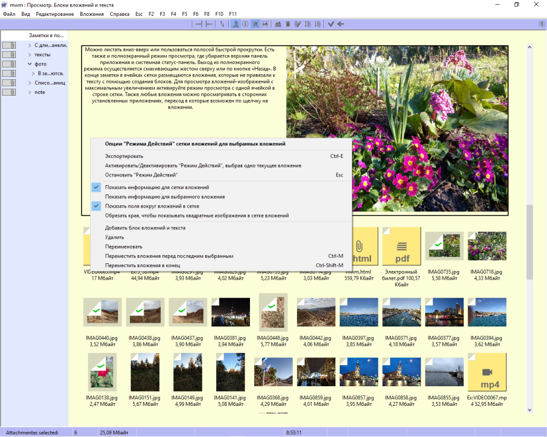Click the circled number one info icon
547x437 pixels.
point(246,24)
